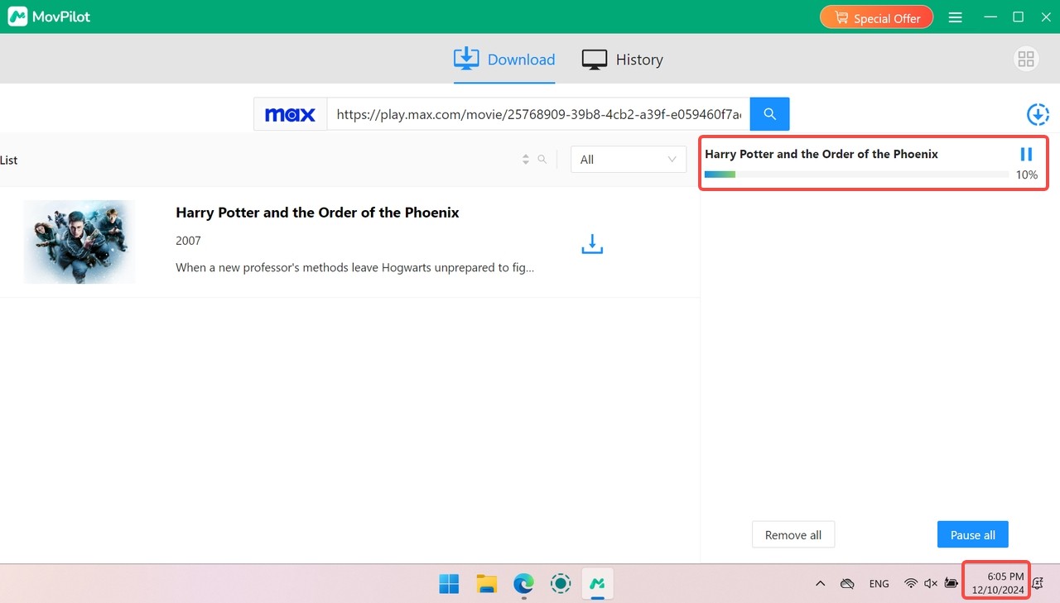Open the notification center icon
This screenshot has width=1060, height=603.
pos(1038,584)
